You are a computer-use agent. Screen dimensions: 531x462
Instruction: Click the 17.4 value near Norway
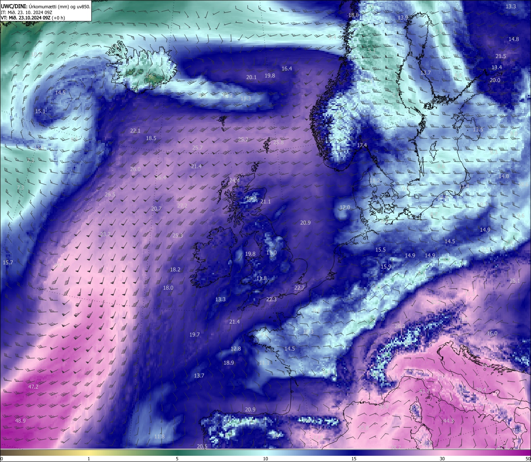(x=362, y=145)
